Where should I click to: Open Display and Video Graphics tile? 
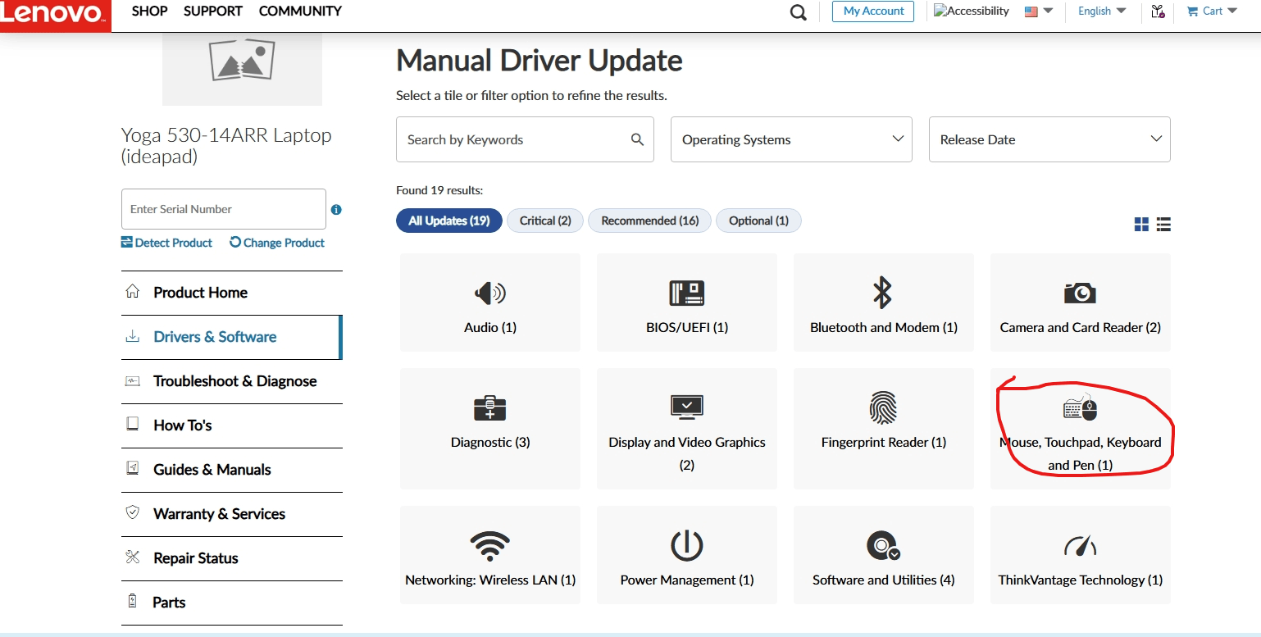(687, 429)
